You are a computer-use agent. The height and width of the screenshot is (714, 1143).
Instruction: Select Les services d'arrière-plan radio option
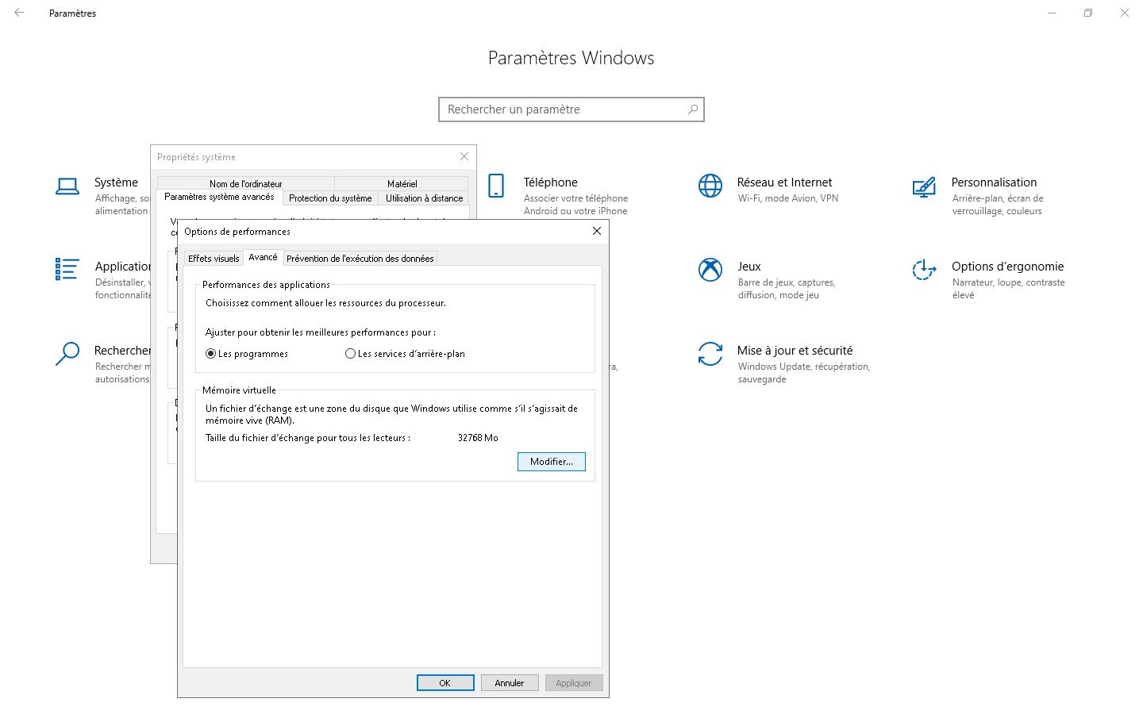pos(350,354)
